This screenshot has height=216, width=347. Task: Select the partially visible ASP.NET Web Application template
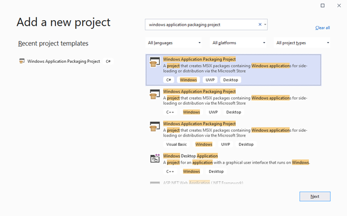point(233,183)
